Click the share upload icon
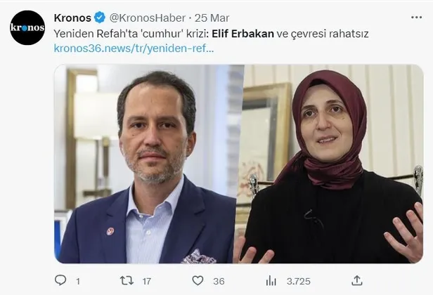The height and width of the screenshot is (295, 433). 357,280
